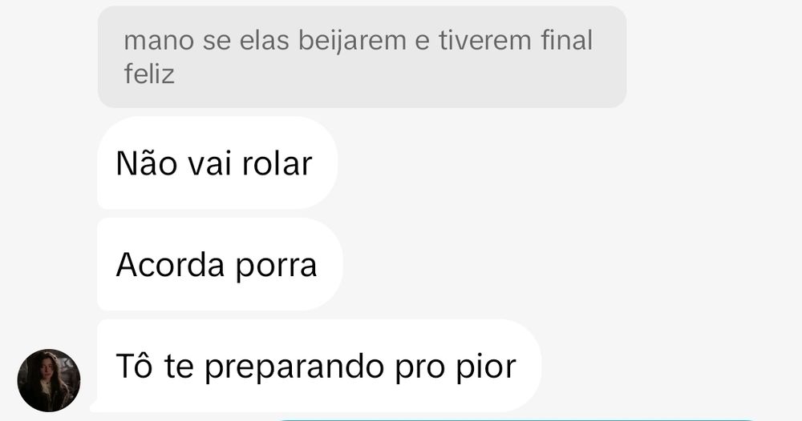Tap the teal outgoing message at bottom edge

point(516,419)
